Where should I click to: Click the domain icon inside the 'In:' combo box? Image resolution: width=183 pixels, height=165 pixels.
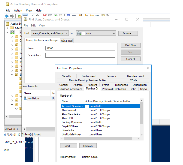(x=79, y=33)
